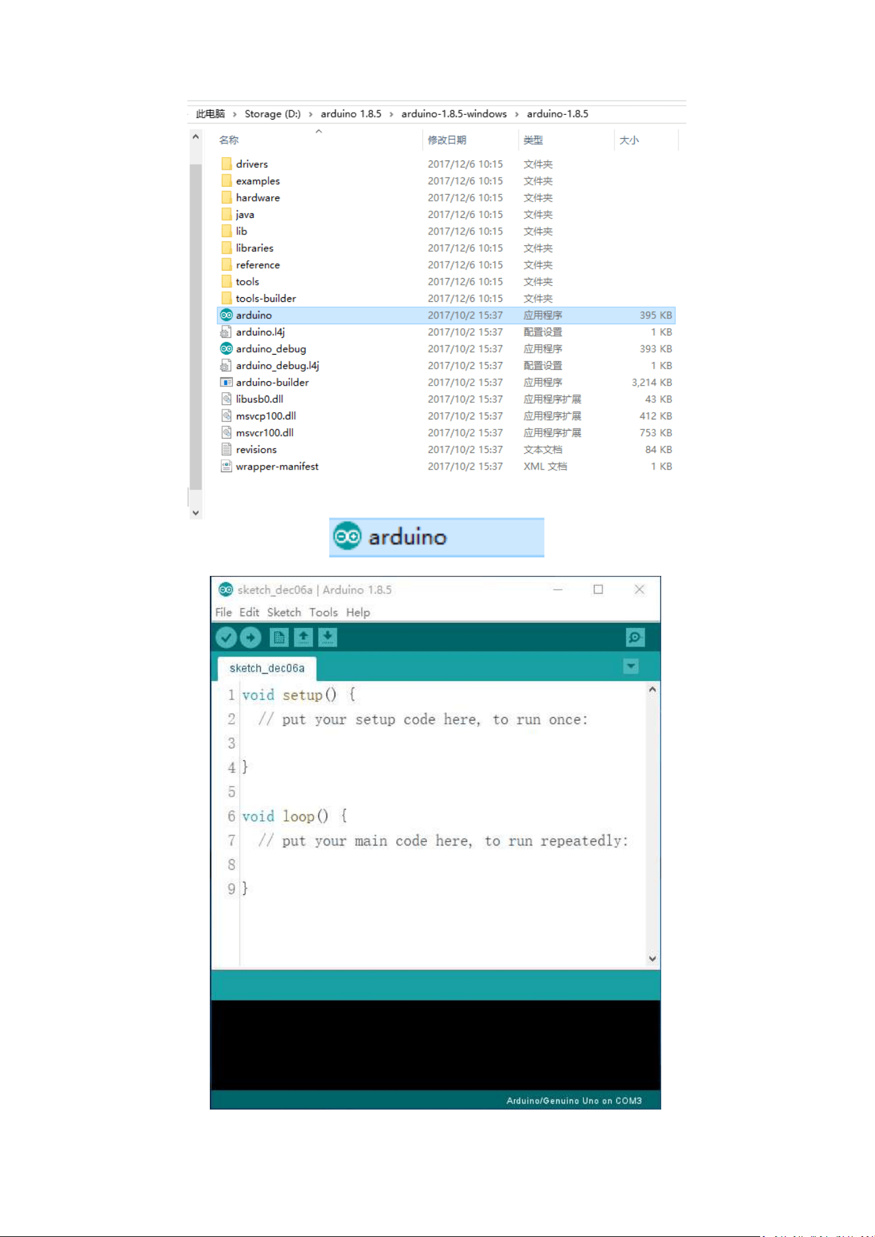Click the libraries folder icon
This screenshot has width=875, height=1237.
[226, 248]
